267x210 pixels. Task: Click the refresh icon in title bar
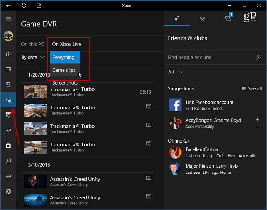(x=24, y=6)
